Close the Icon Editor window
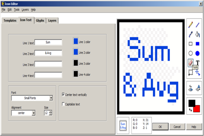Image resolution: width=204 pixels, height=136 pixels. [201, 4]
